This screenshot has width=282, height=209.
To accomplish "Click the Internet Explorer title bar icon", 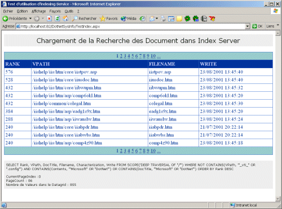I will tap(4, 4).
